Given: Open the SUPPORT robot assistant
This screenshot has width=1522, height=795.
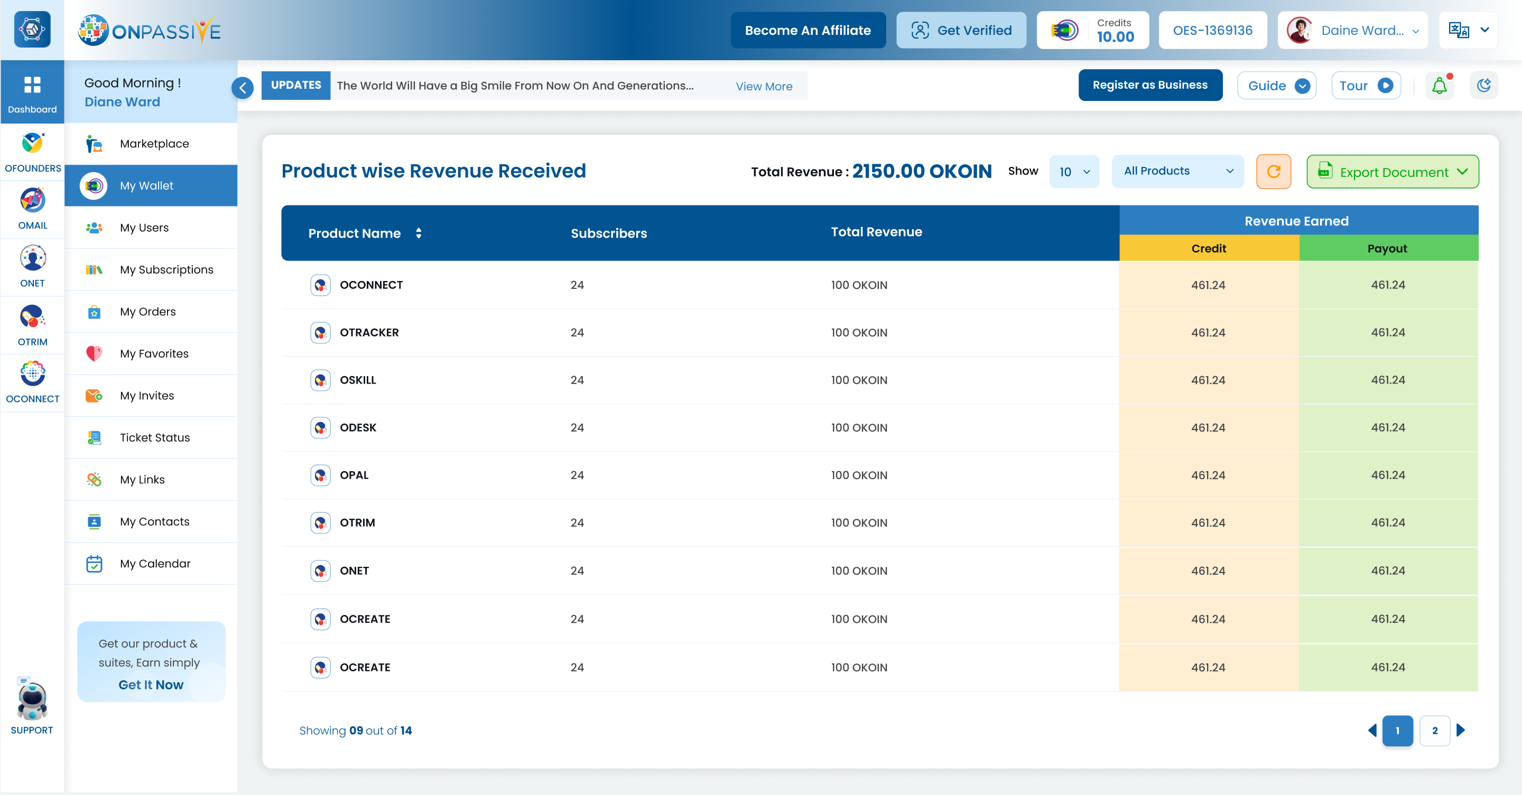Looking at the screenshot, I should [x=32, y=705].
